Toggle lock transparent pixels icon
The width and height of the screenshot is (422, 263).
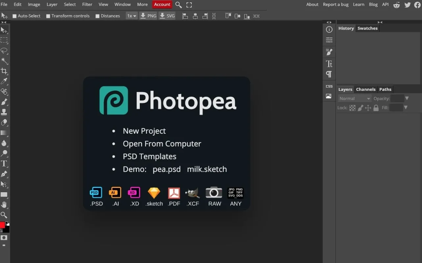click(352, 108)
